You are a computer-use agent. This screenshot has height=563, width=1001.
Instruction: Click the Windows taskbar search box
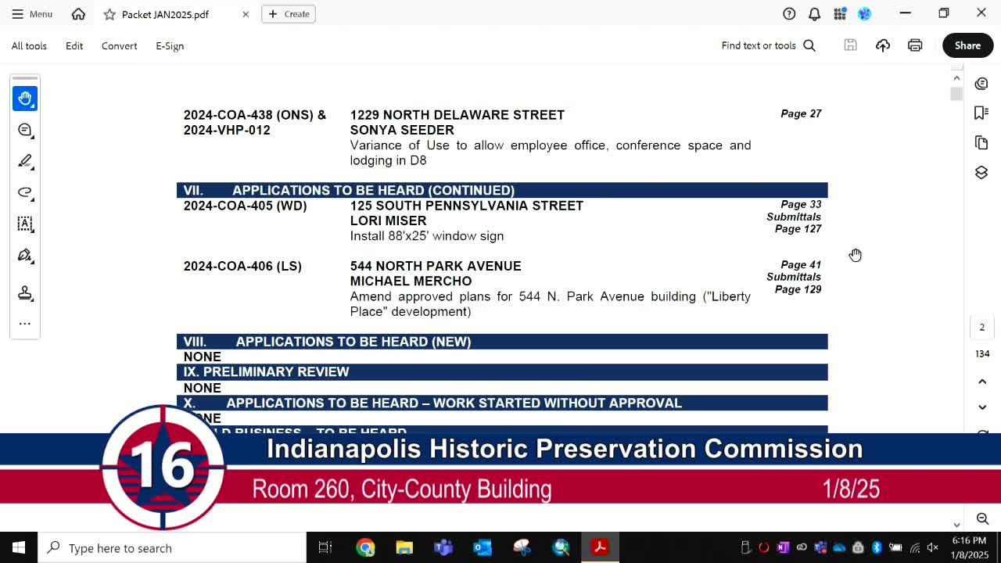[172, 547]
